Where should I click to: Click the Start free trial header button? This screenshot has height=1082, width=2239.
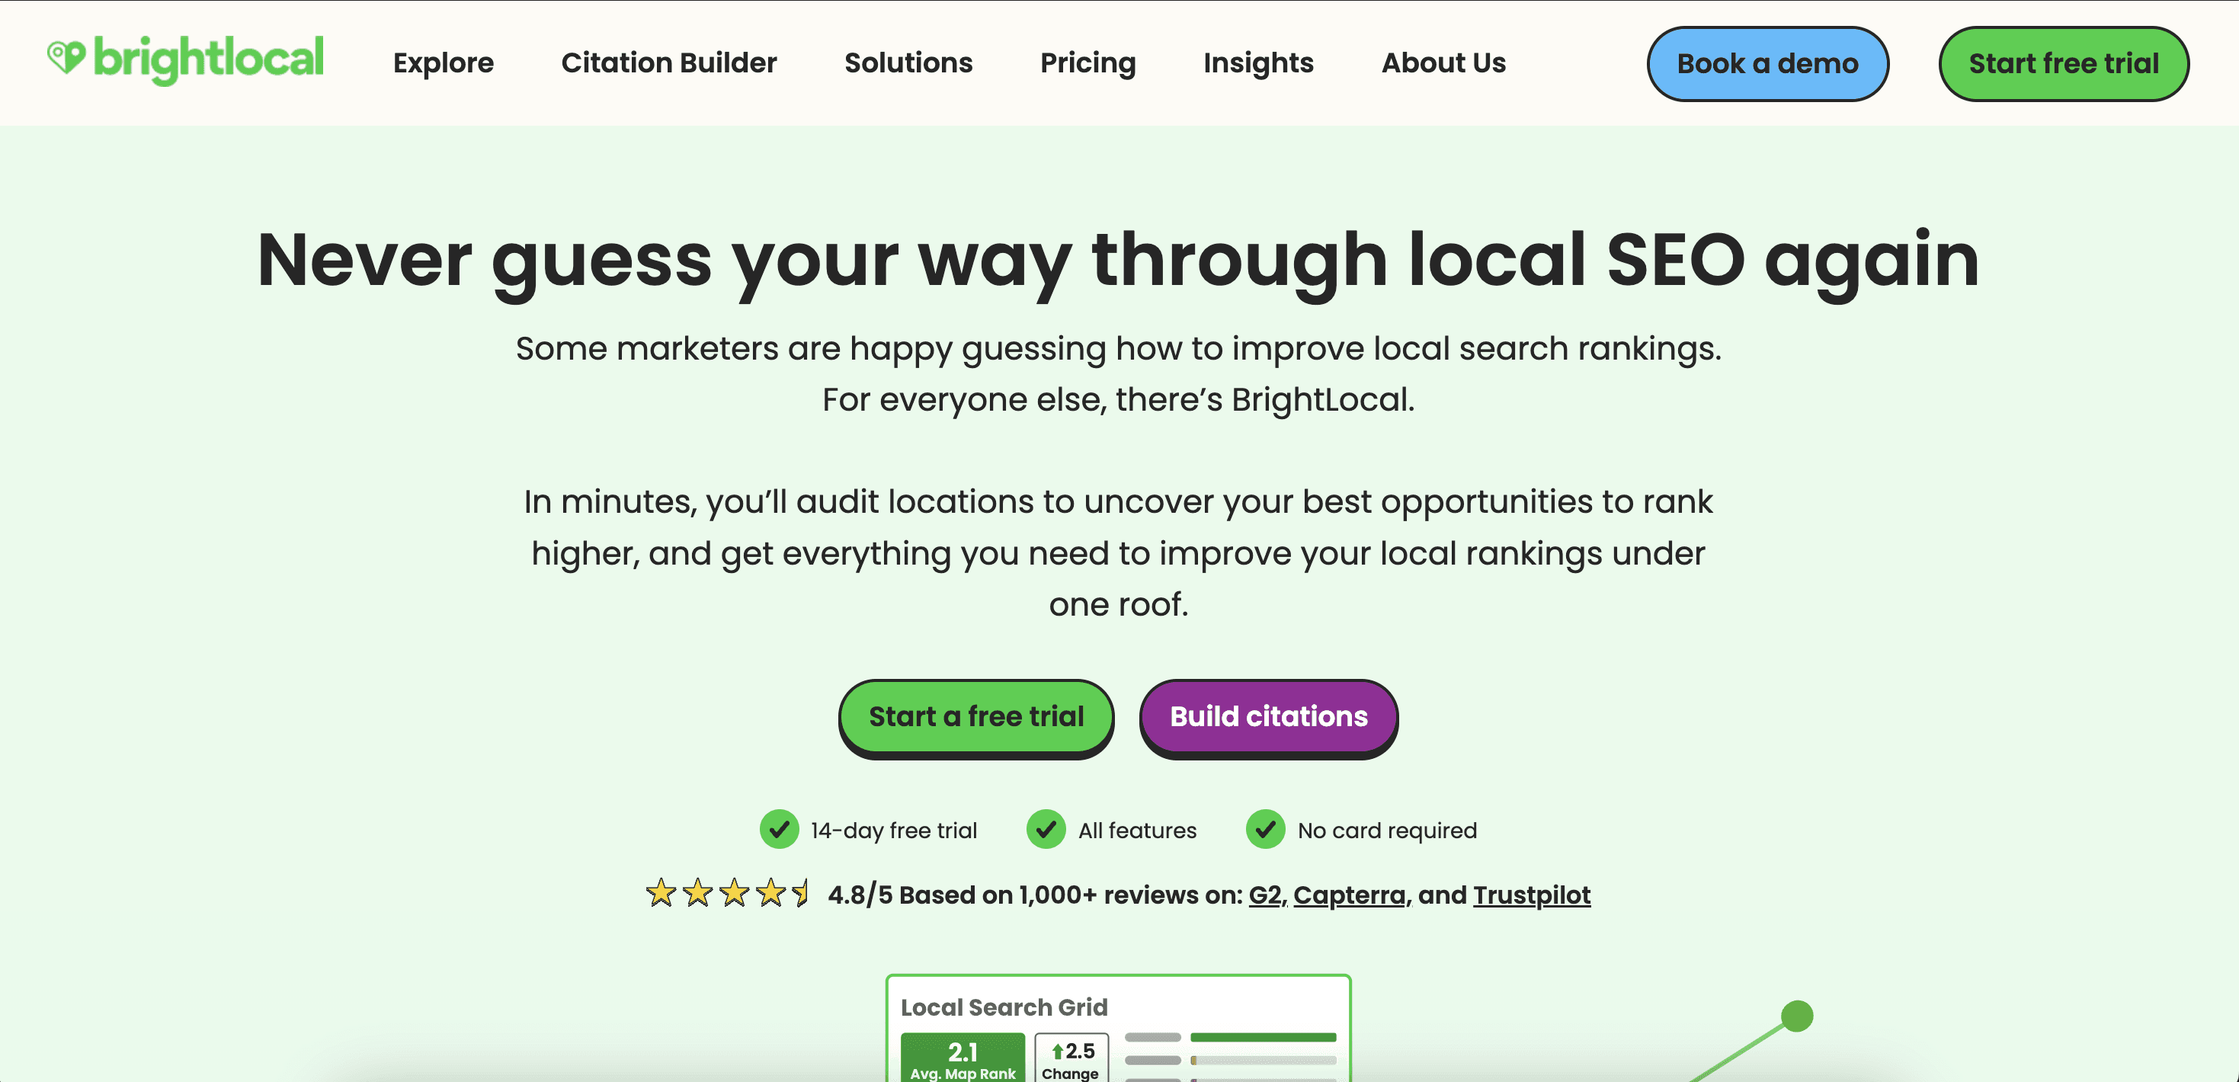click(x=2064, y=62)
